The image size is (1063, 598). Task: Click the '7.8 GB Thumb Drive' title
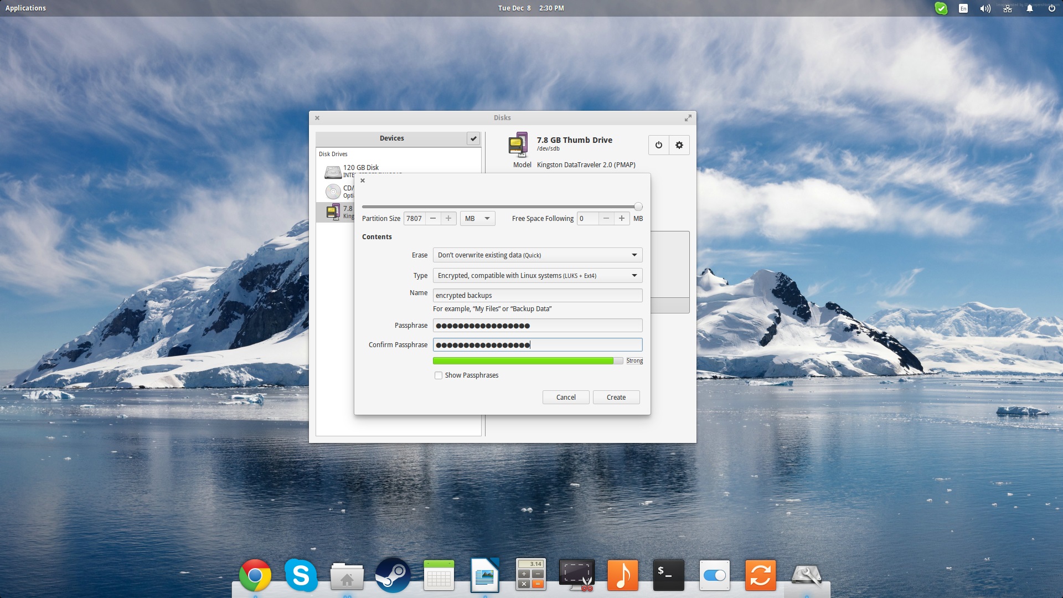[x=575, y=140]
